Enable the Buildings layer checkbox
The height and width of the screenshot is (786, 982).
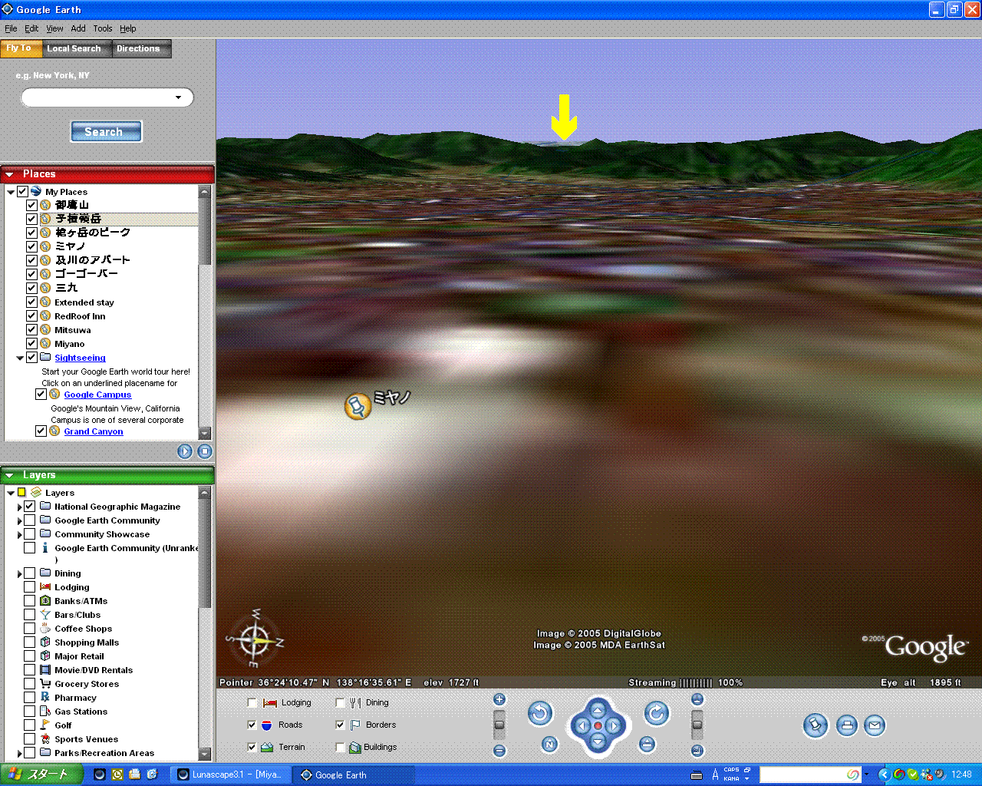[x=340, y=747]
